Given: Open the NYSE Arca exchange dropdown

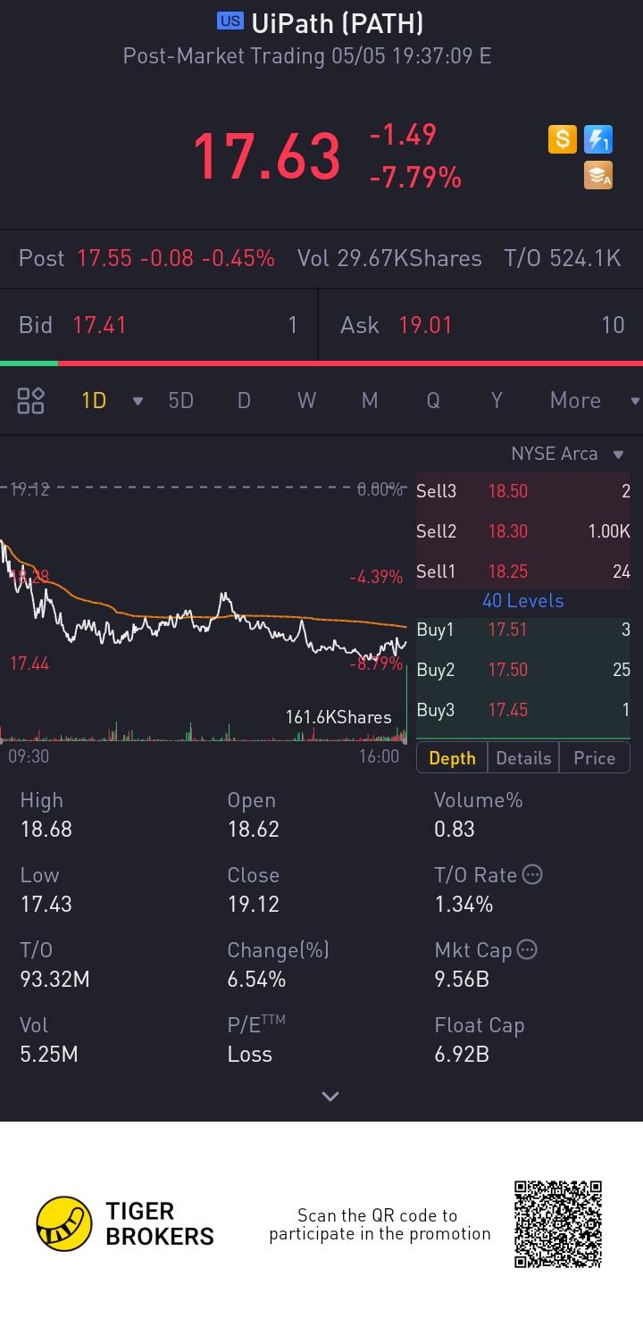Looking at the screenshot, I should pyautogui.click(x=566, y=454).
